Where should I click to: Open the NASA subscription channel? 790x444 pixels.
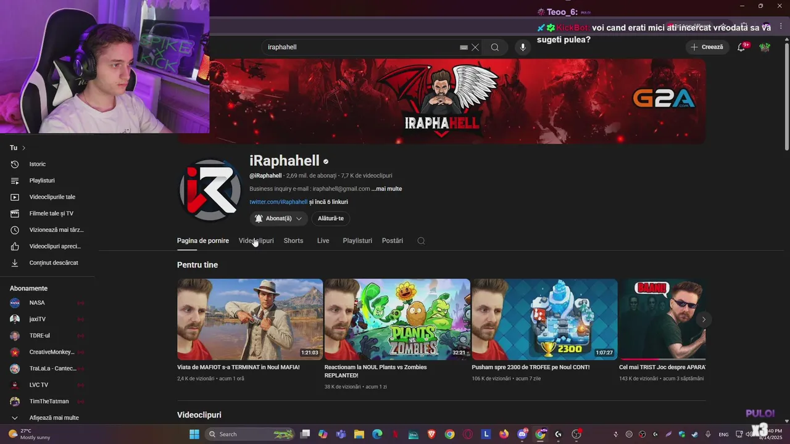tap(47, 303)
